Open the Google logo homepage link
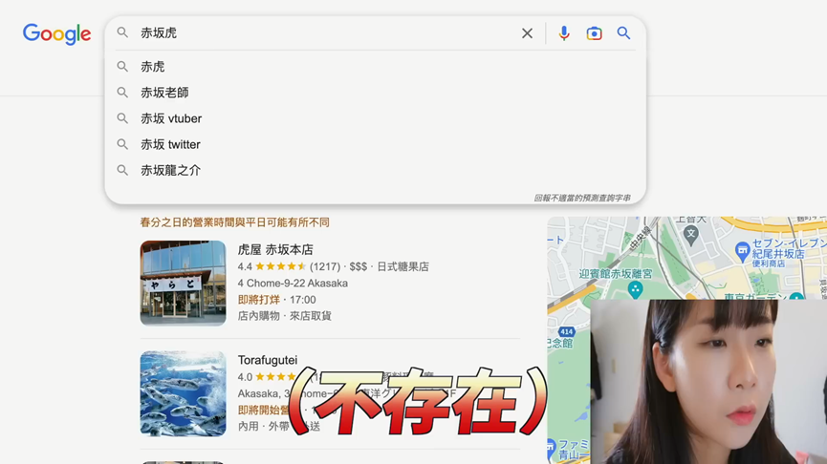Image resolution: width=827 pixels, height=464 pixels. (56, 33)
